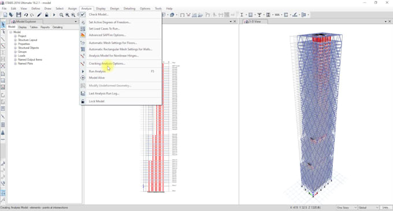Switch to Display tab in Model Explorer
393x211 pixels.
coord(23,27)
